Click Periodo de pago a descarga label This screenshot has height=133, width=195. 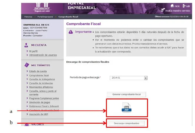(85, 77)
